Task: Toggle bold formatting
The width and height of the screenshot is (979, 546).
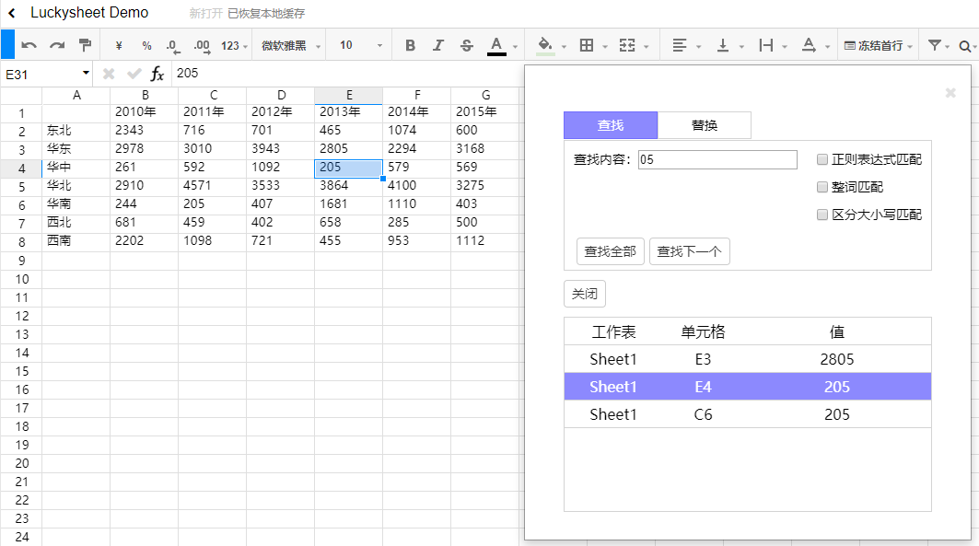Action: (x=409, y=44)
